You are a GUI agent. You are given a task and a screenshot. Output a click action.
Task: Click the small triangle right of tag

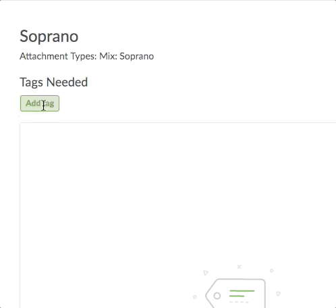click(x=278, y=294)
